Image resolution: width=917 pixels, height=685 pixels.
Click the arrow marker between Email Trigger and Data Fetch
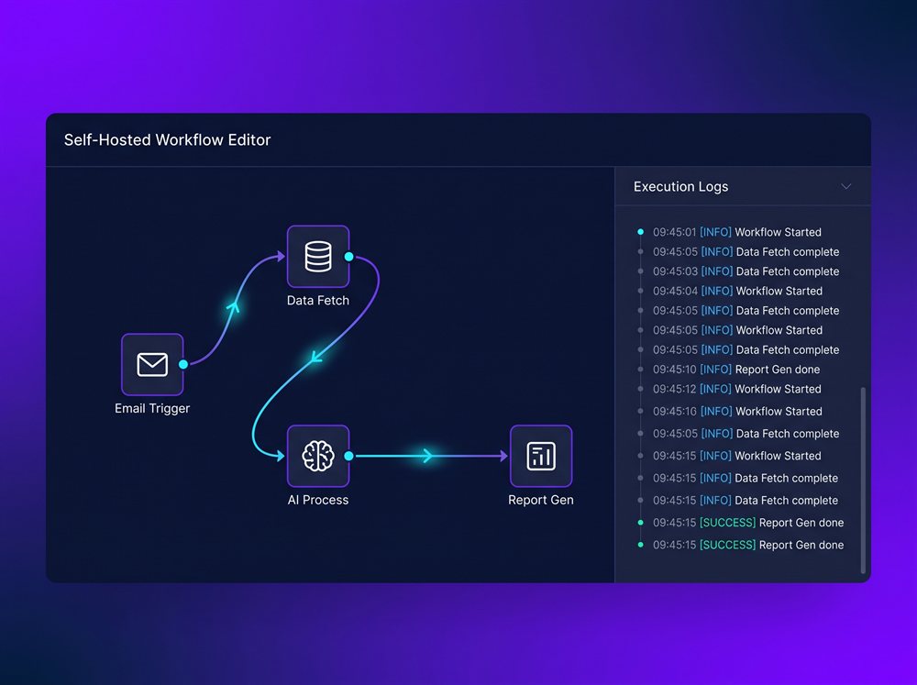coord(233,306)
